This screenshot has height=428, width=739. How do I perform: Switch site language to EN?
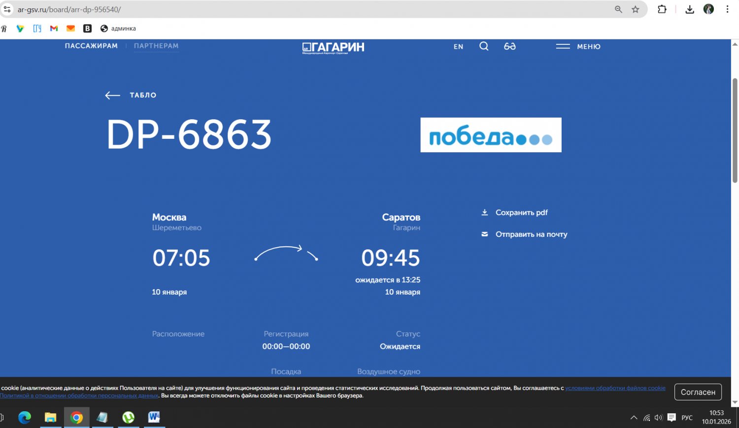click(458, 47)
